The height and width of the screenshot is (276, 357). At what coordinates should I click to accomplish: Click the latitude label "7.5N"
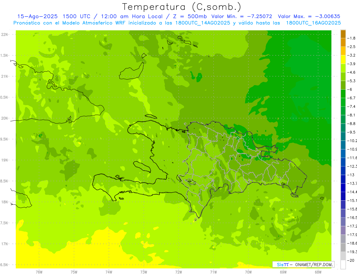pyautogui.click(x=4, y=223)
